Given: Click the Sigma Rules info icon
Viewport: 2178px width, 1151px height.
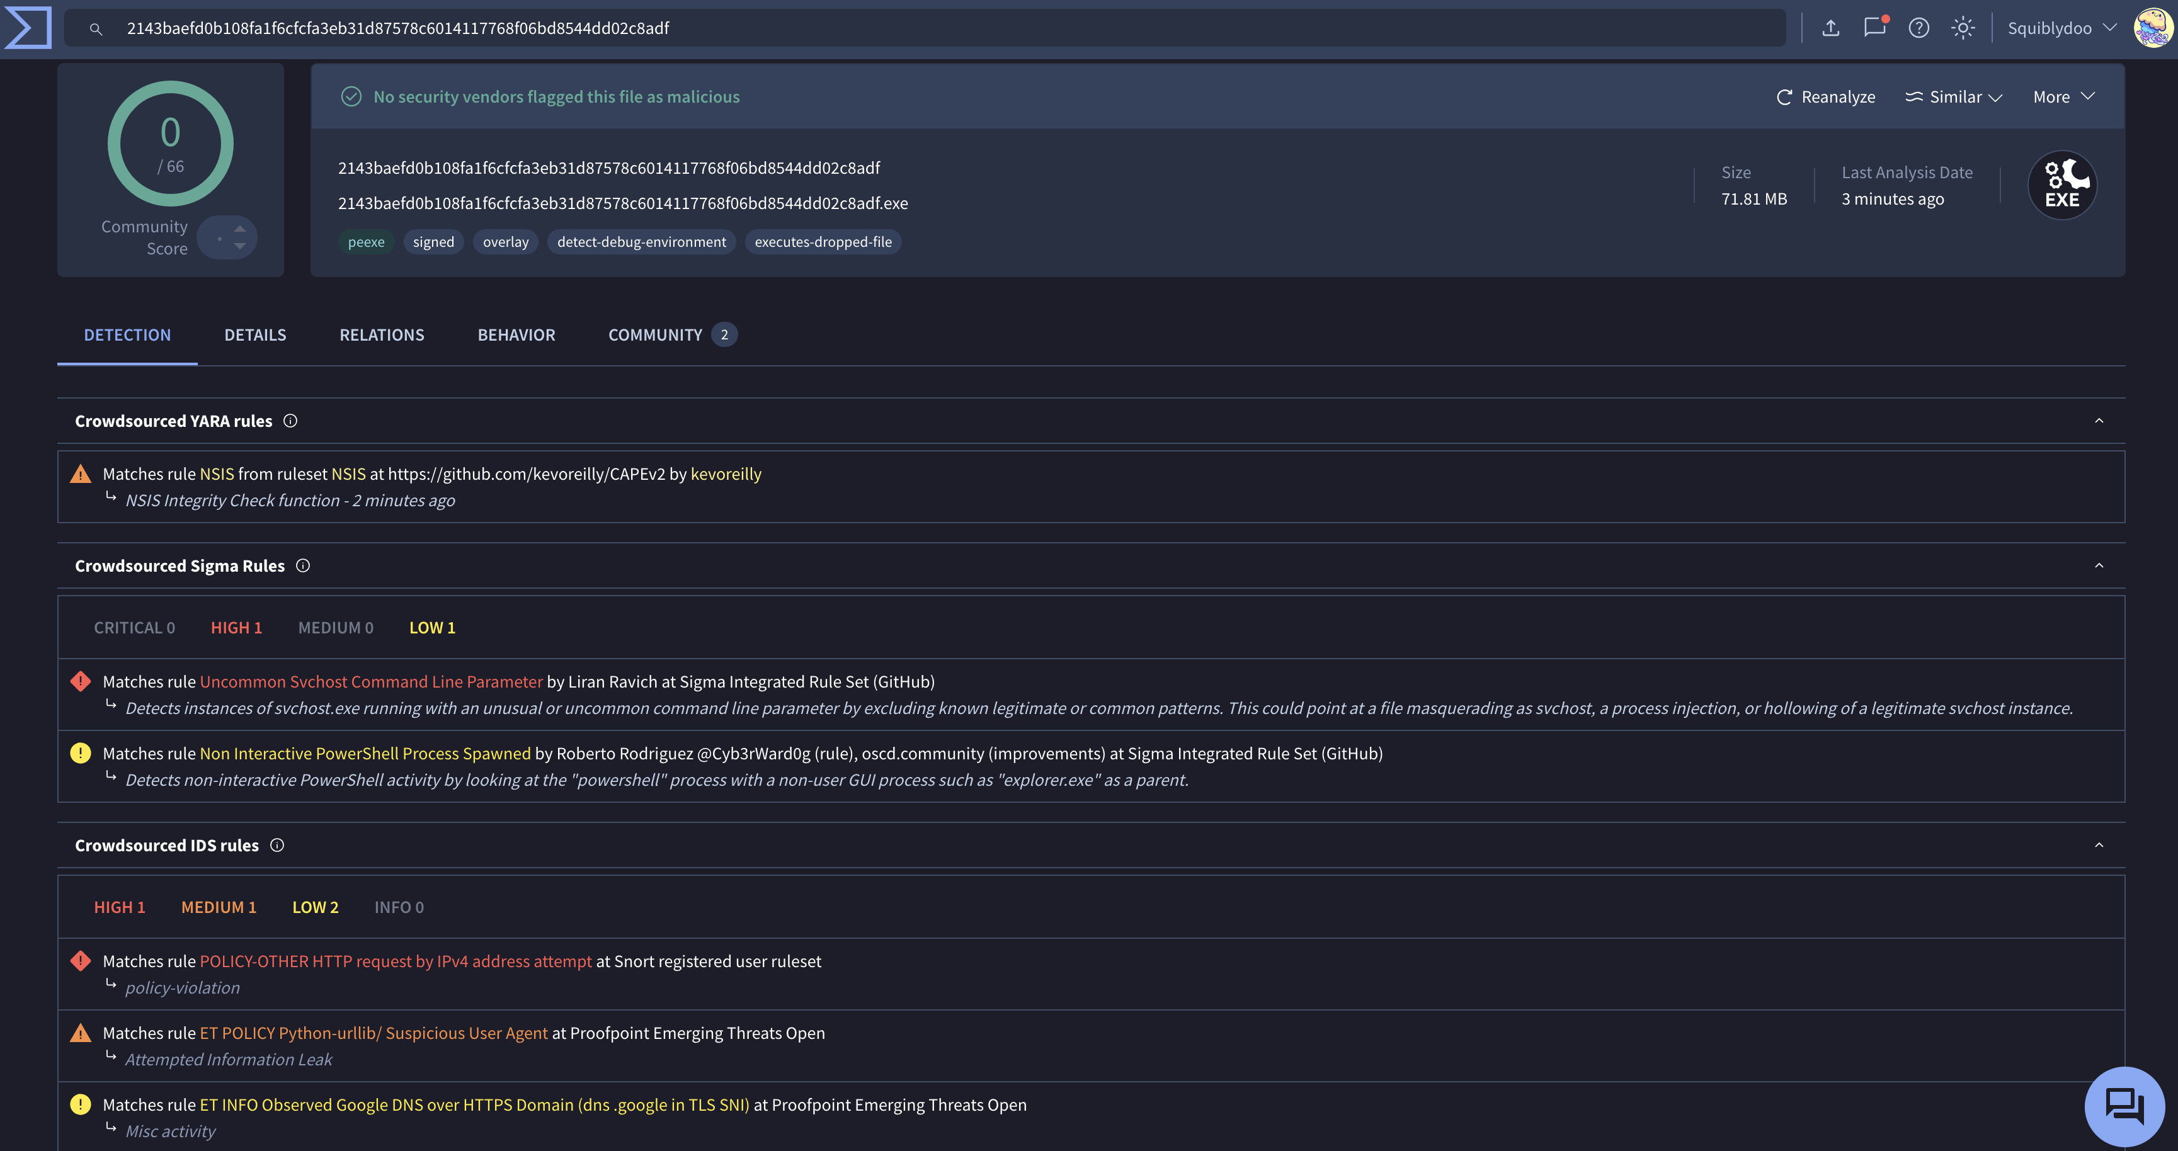Looking at the screenshot, I should tap(303, 565).
